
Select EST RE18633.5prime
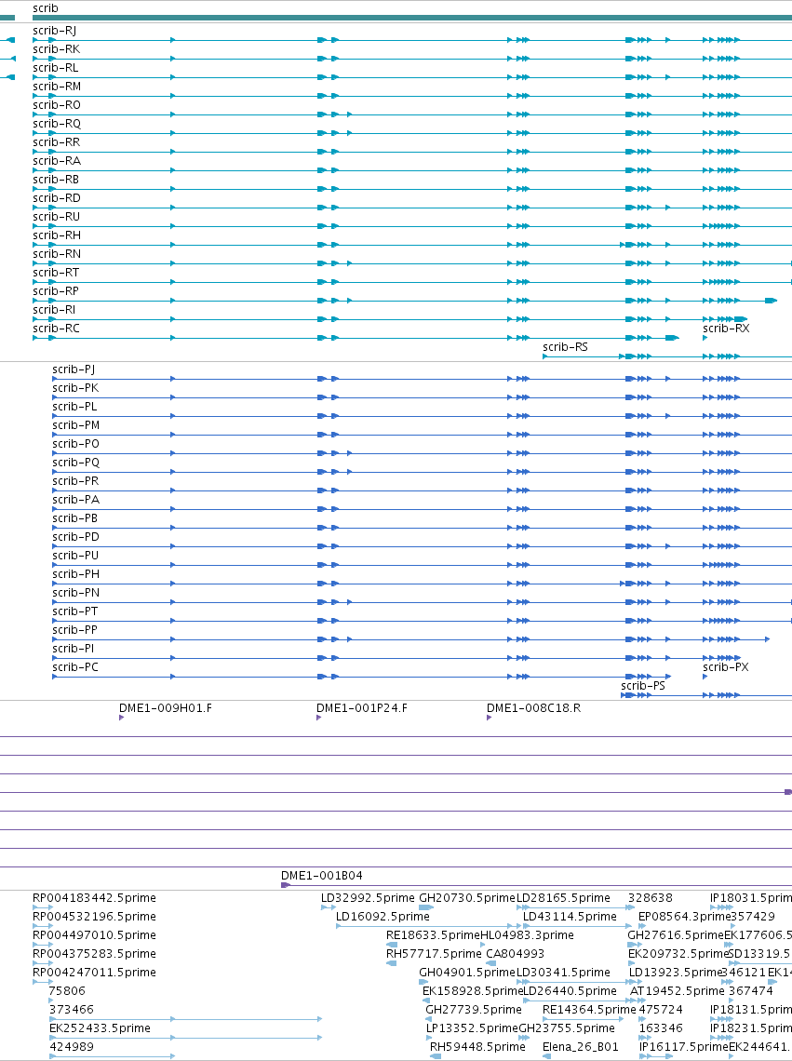[433, 934]
